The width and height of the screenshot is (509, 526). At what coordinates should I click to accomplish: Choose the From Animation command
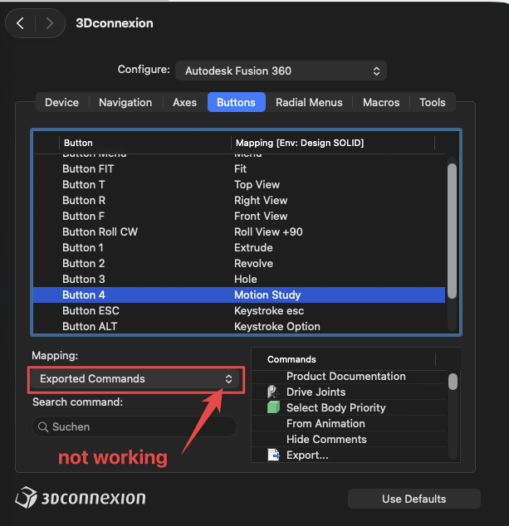click(325, 423)
